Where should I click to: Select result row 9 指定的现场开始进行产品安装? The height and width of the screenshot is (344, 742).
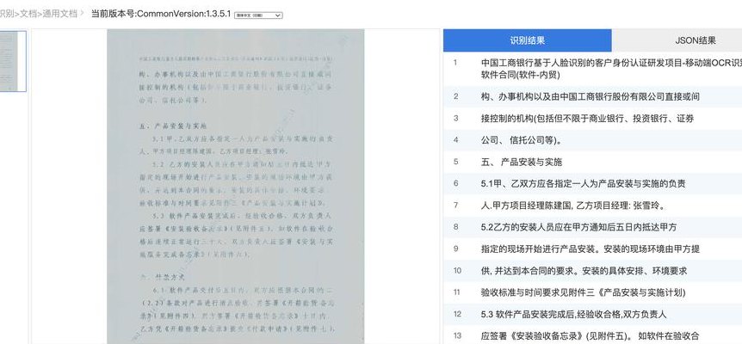click(592, 249)
